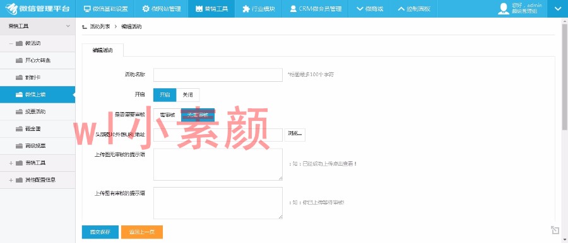Click the expand icon at the bottom-right corner
Image resolution: width=568 pixels, height=243 pixels.
click(555, 230)
